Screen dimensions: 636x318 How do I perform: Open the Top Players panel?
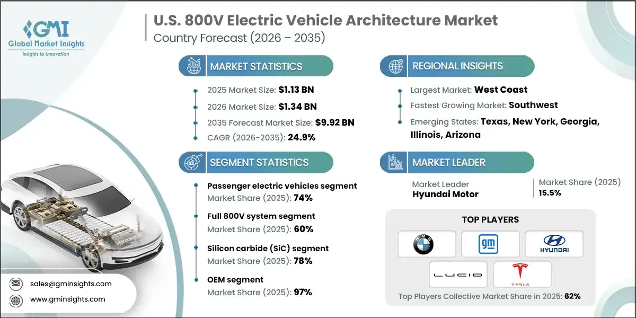click(x=490, y=219)
